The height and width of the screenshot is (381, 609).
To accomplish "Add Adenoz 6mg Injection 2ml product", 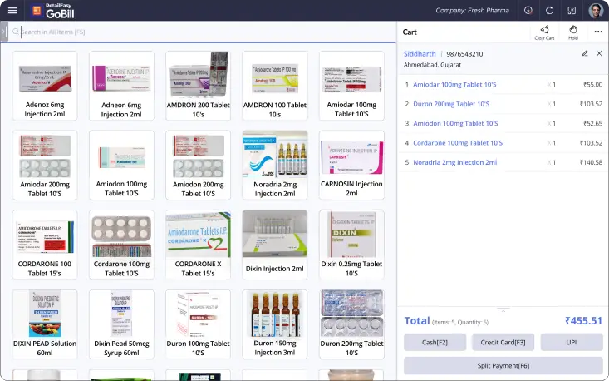I will [45, 86].
